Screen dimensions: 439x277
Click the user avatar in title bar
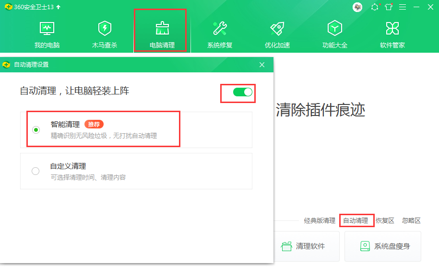coord(357,7)
